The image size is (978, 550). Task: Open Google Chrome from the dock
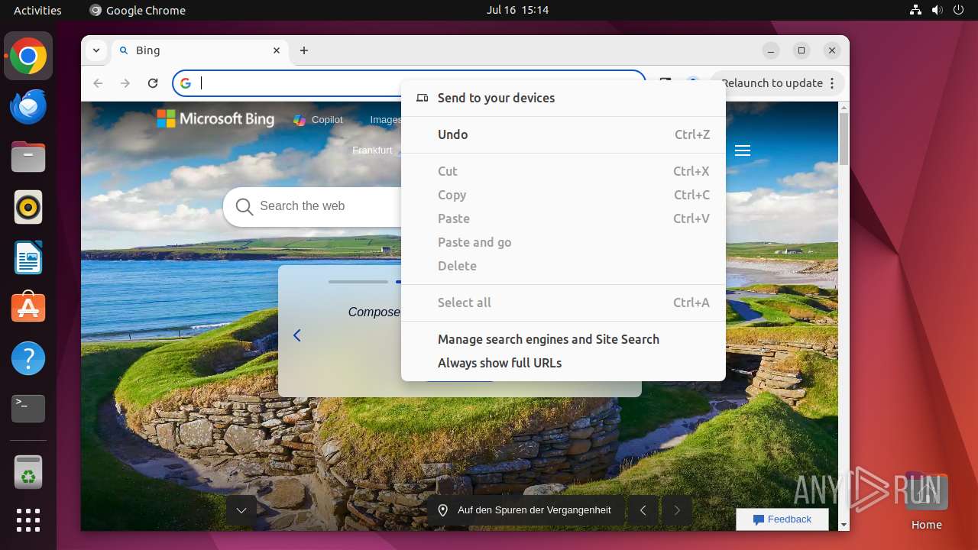point(28,57)
